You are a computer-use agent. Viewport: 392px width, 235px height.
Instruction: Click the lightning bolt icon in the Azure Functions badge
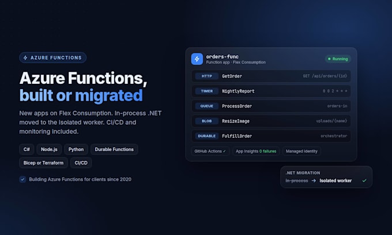click(25, 58)
